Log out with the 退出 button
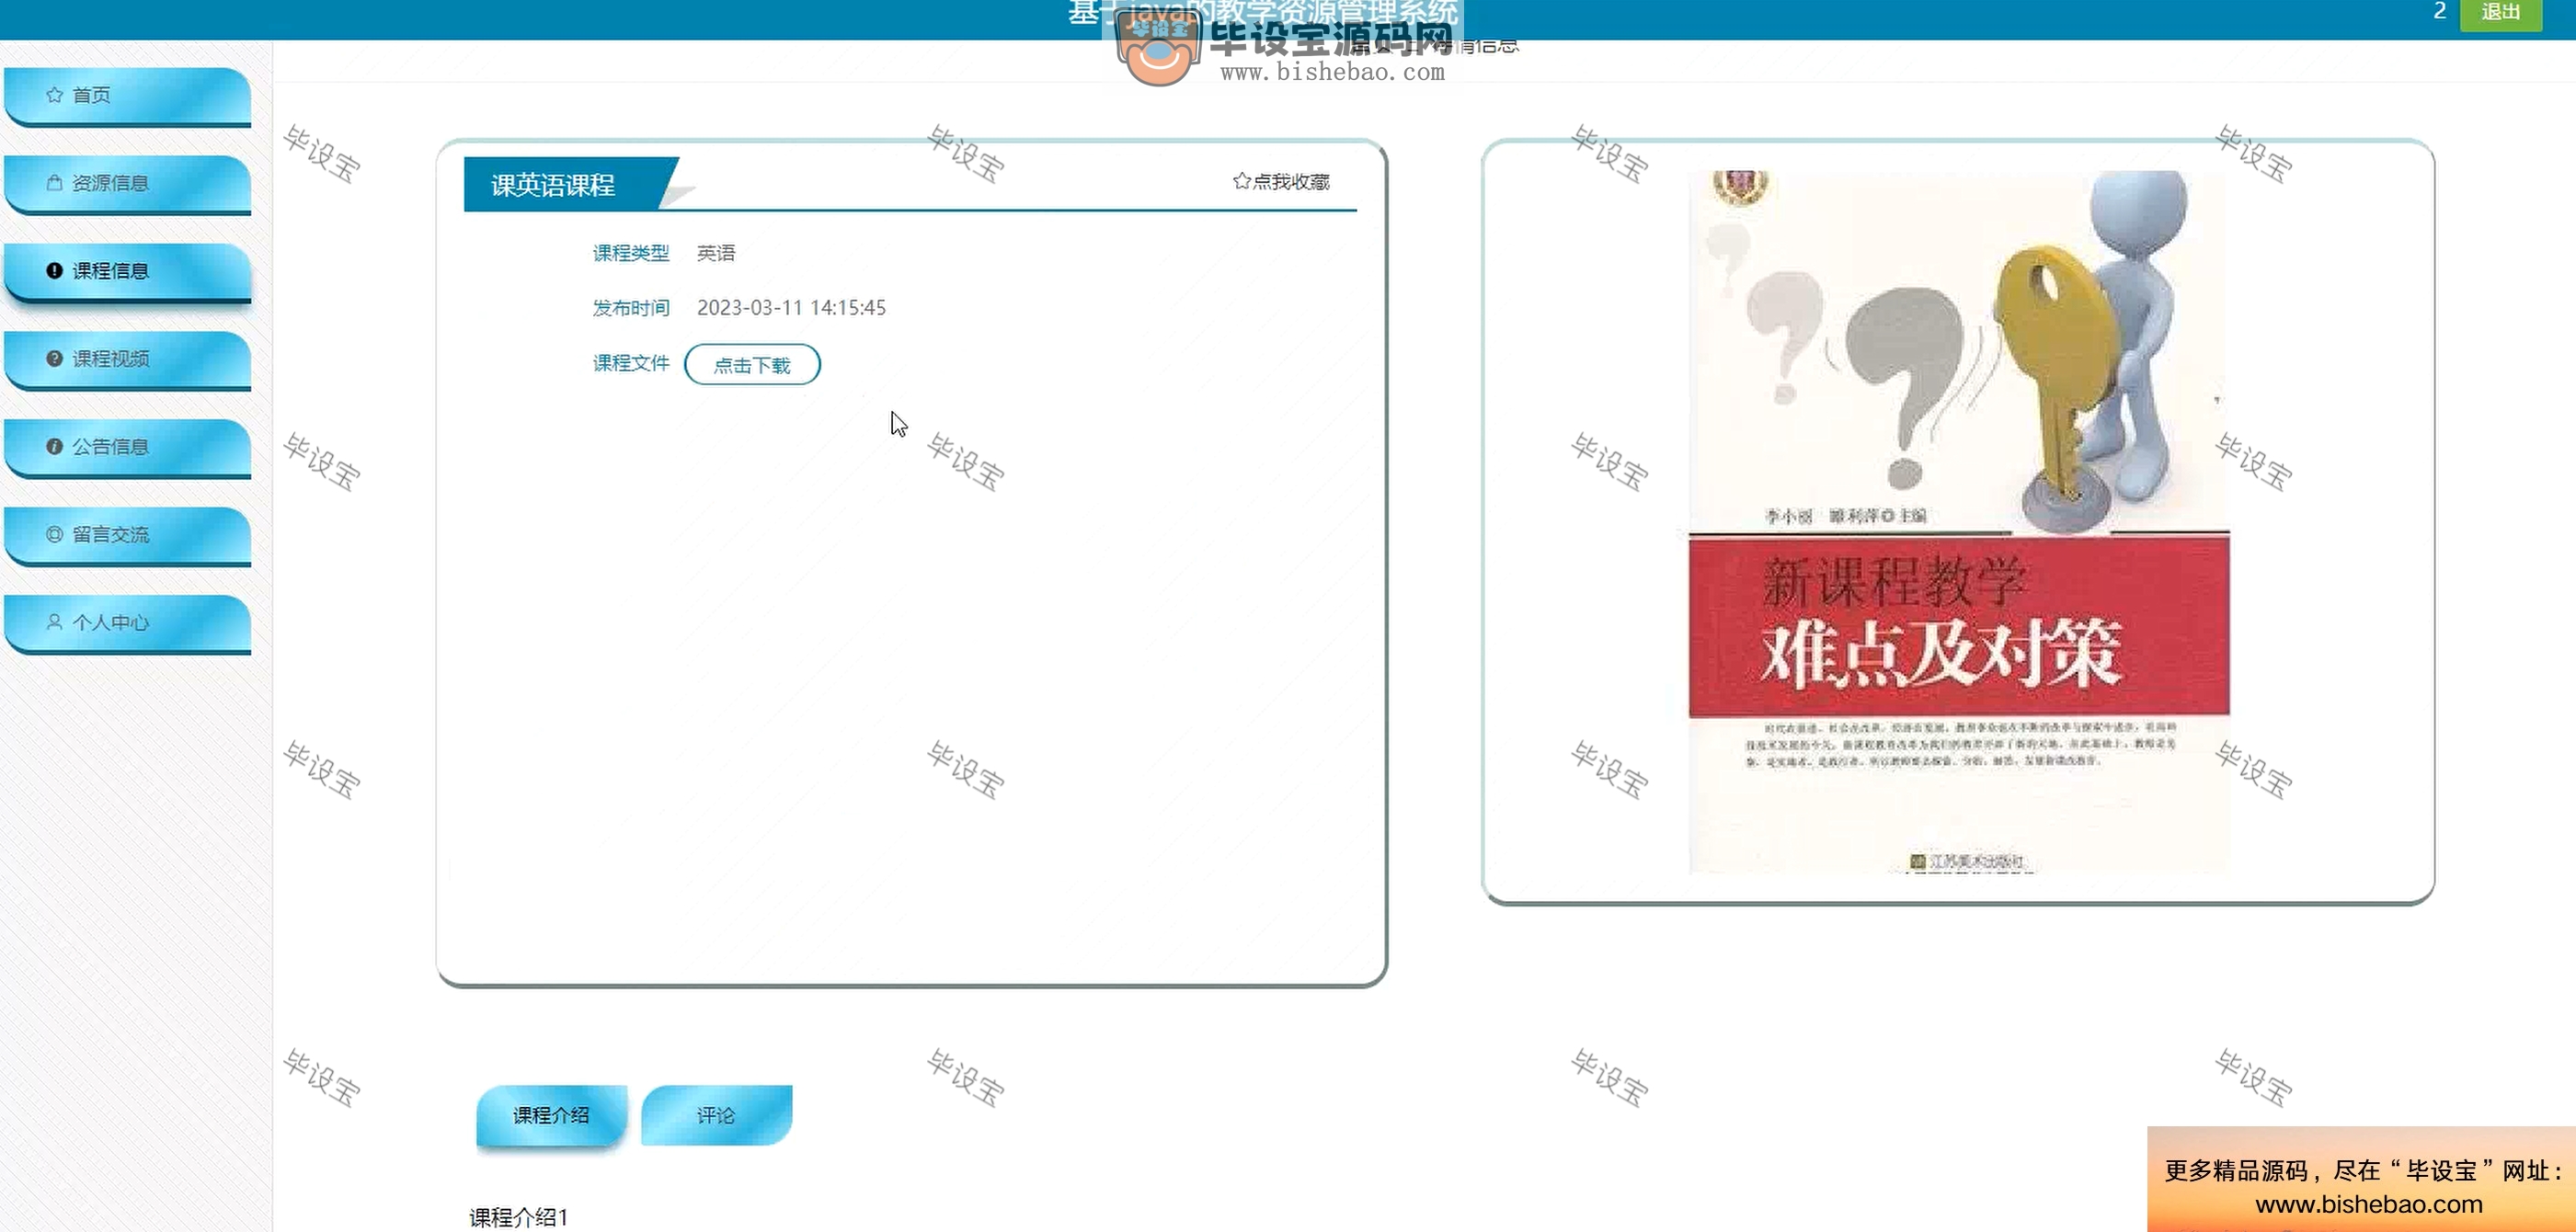The height and width of the screenshot is (1232, 2576). pyautogui.click(x=2500, y=13)
